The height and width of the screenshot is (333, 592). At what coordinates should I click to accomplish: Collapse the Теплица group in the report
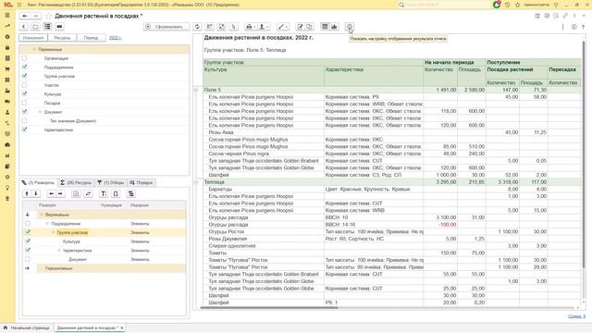pyautogui.click(x=196, y=182)
